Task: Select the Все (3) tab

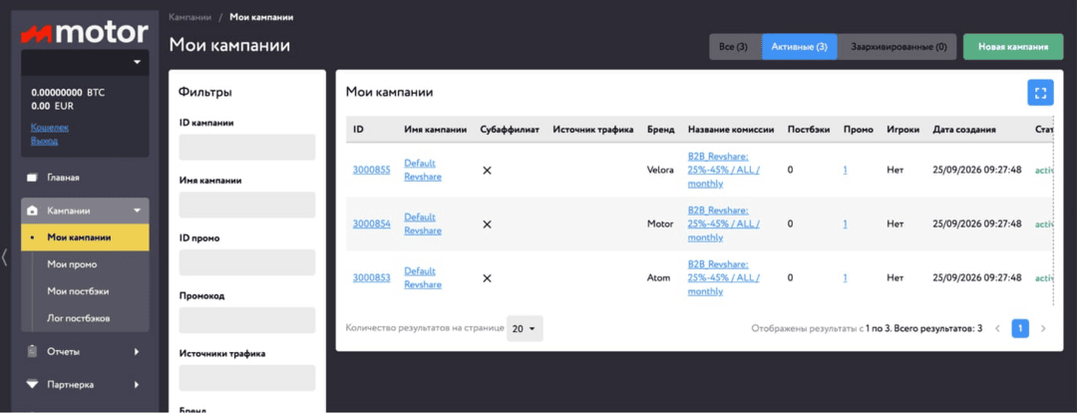Action: 735,47
